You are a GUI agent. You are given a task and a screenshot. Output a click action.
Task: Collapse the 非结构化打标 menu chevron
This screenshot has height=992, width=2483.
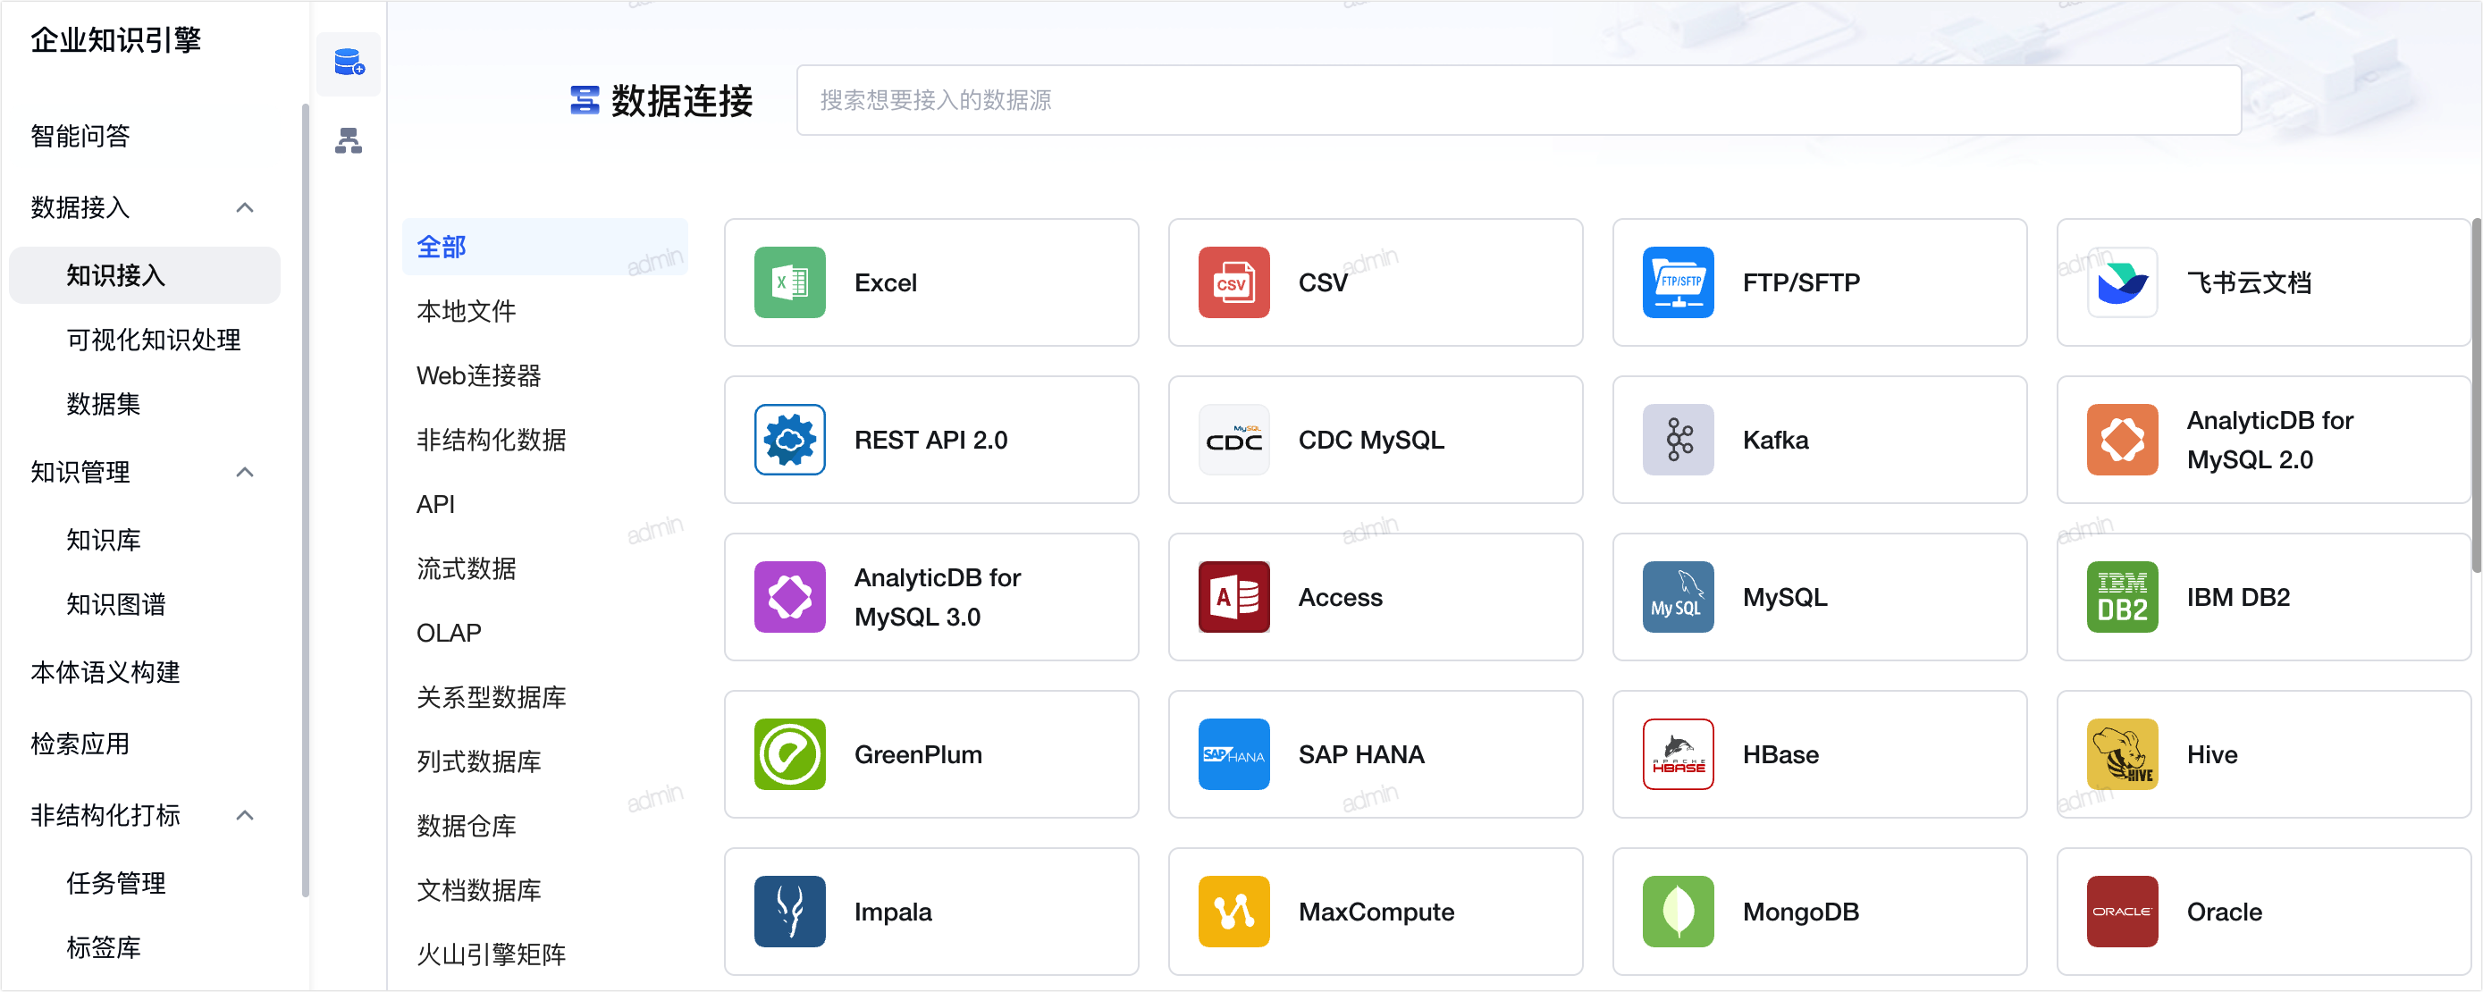tap(245, 815)
